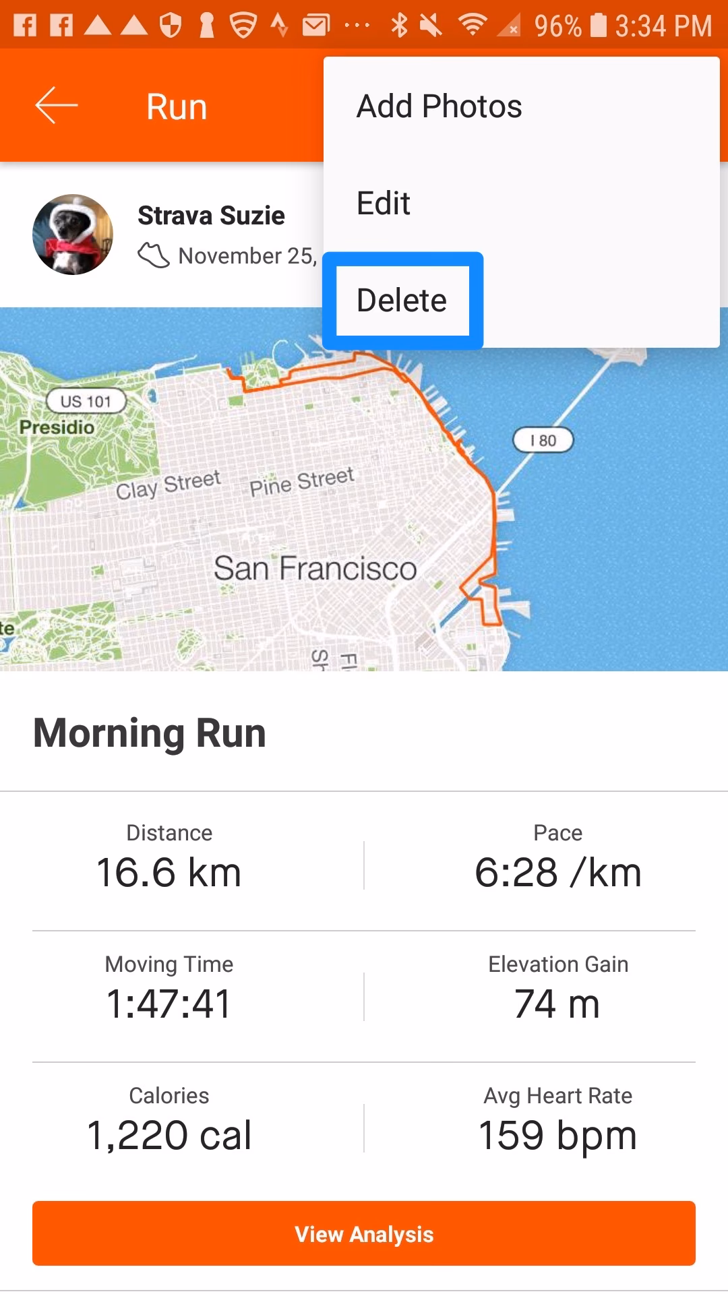Click the back arrow to exit activity
Image resolution: width=728 pixels, height=1294 pixels.
pyautogui.click(x=55, y=105)
